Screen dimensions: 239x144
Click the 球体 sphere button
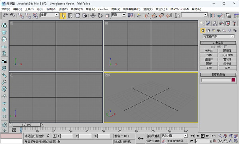(x=209, y=55)
